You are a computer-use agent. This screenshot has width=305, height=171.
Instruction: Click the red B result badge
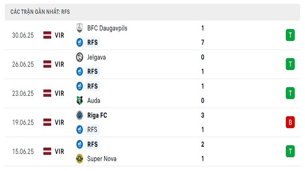point(290,122)
